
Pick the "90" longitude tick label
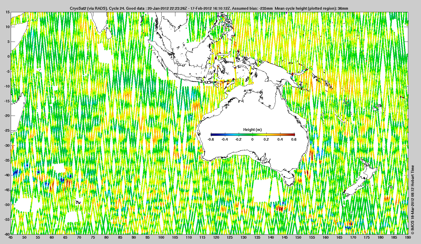pyautogui.click(x=134, y=237)
